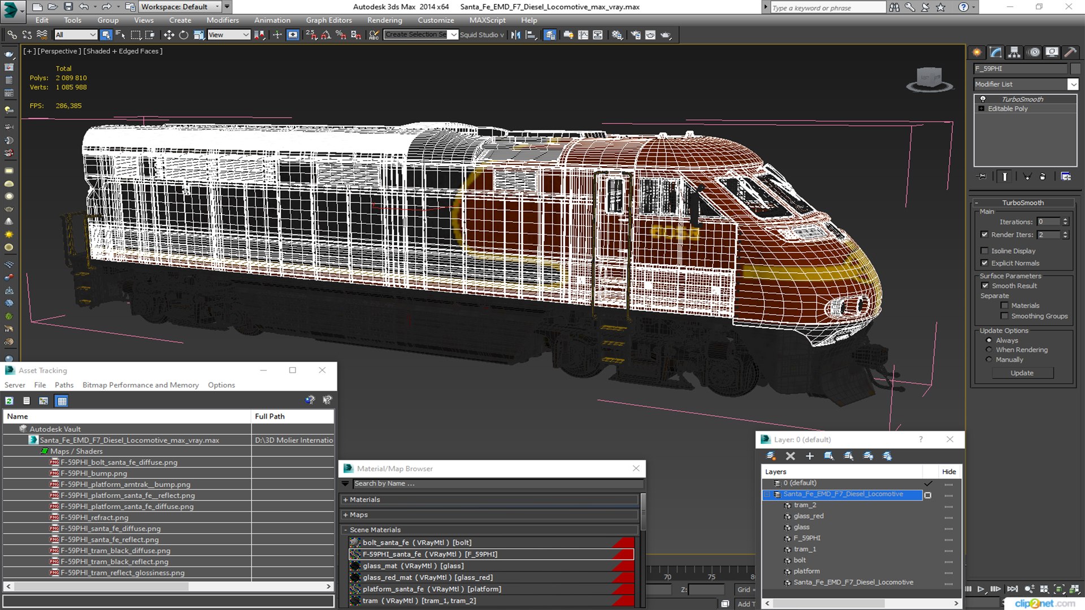
Task: Open the Paths menu in Asset Tracking
Action: [x=64, y=385]
